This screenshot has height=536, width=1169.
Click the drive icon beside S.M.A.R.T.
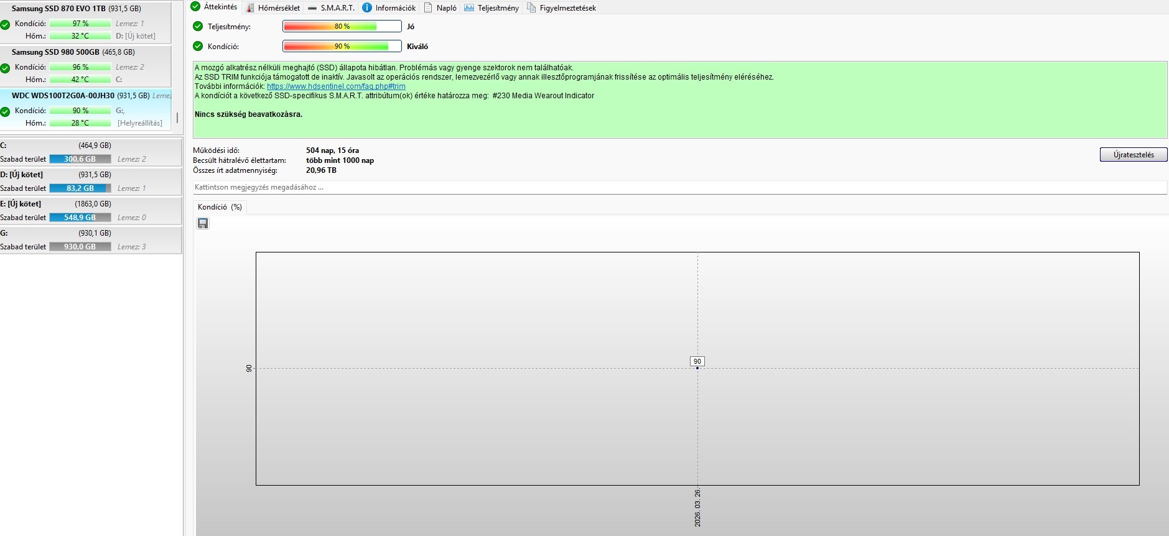pyautogui.click(x=312, y=8)
